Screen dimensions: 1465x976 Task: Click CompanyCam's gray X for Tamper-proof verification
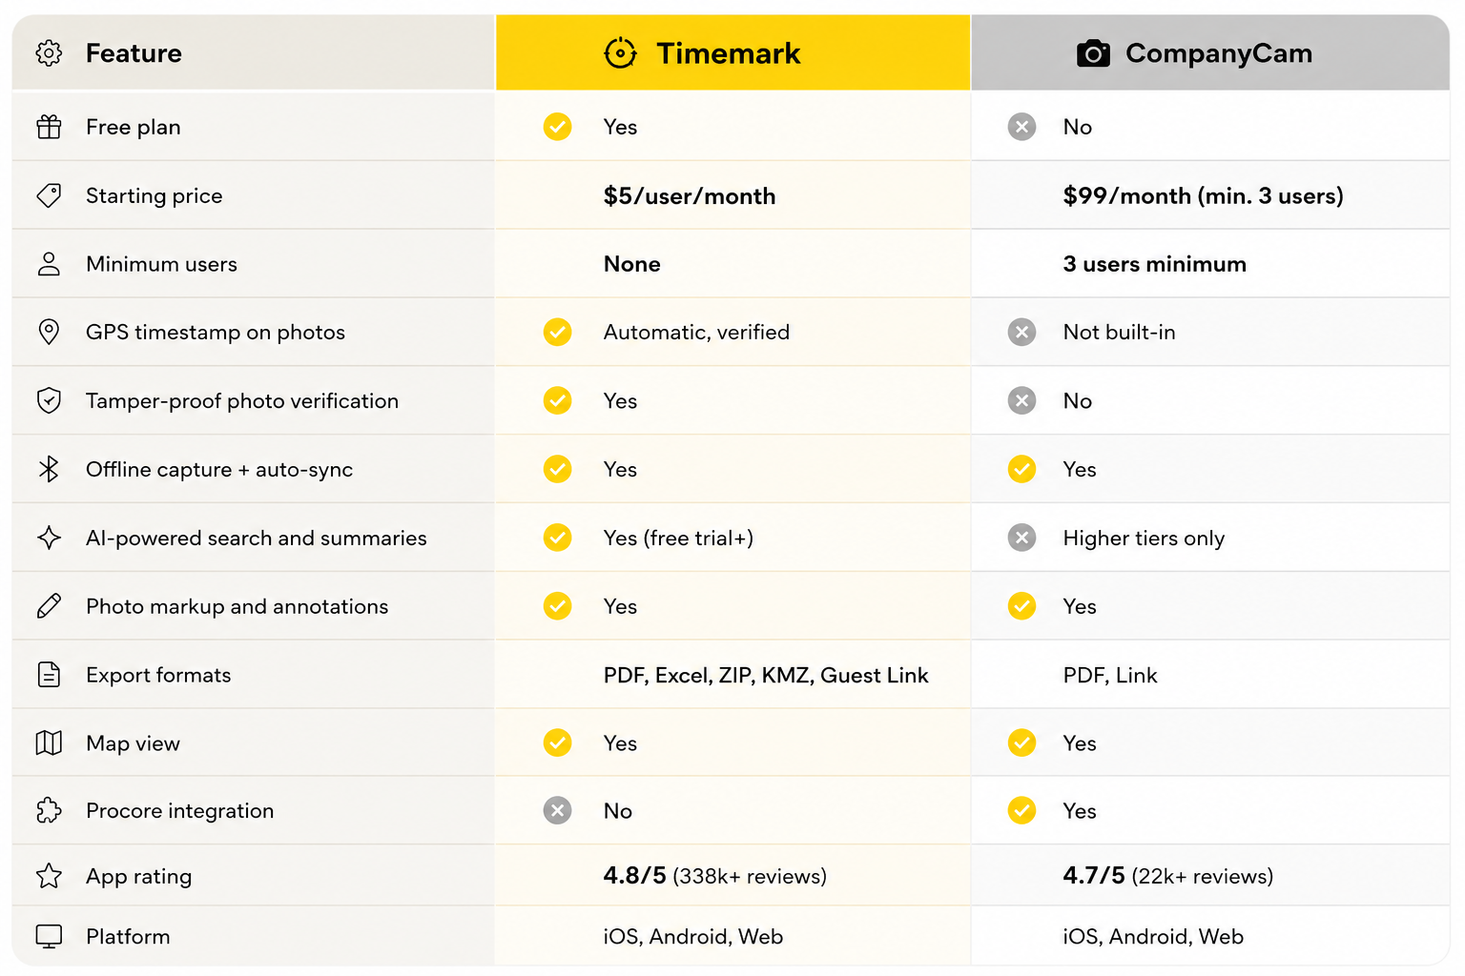(1021, 400)
